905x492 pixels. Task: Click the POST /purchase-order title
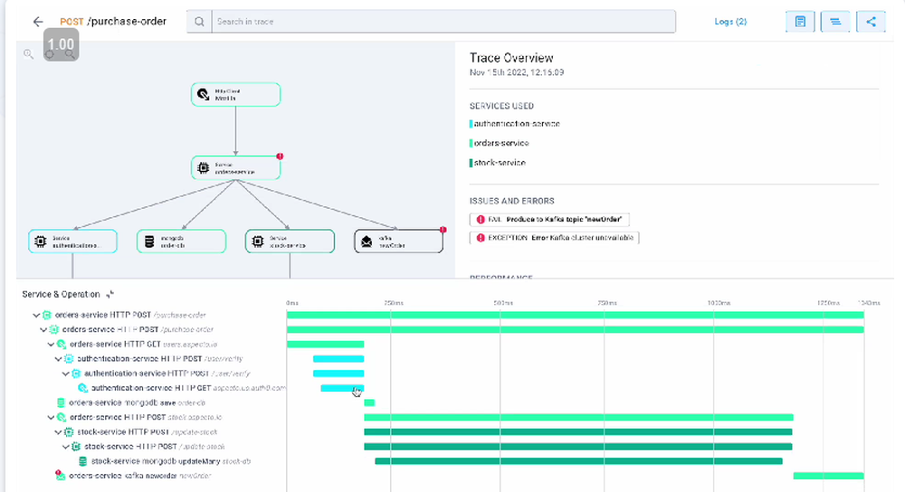113,22
